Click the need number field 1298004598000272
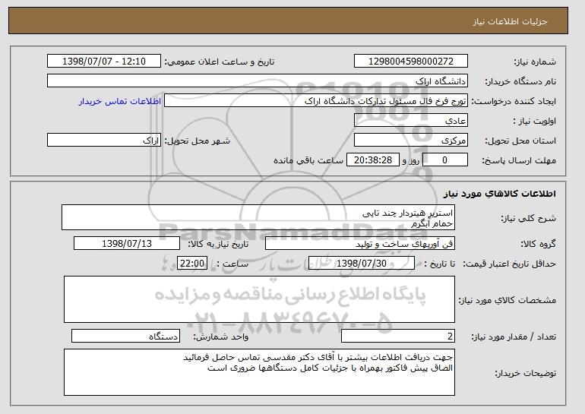Image resolution: width=585 pixels, height=414 pixels. click(x=411, y=62)
